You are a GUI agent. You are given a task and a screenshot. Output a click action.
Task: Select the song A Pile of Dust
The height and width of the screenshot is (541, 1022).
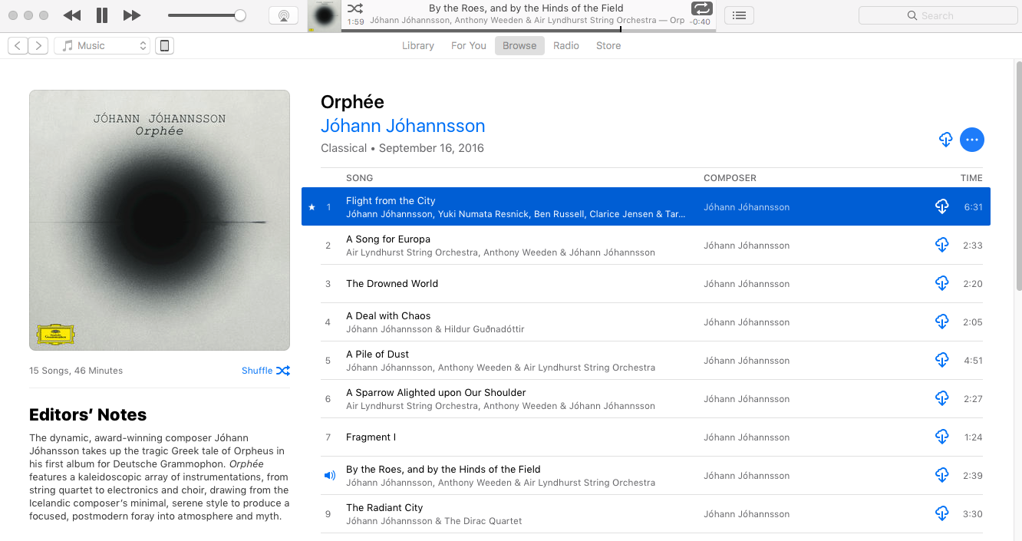(377, 354)
